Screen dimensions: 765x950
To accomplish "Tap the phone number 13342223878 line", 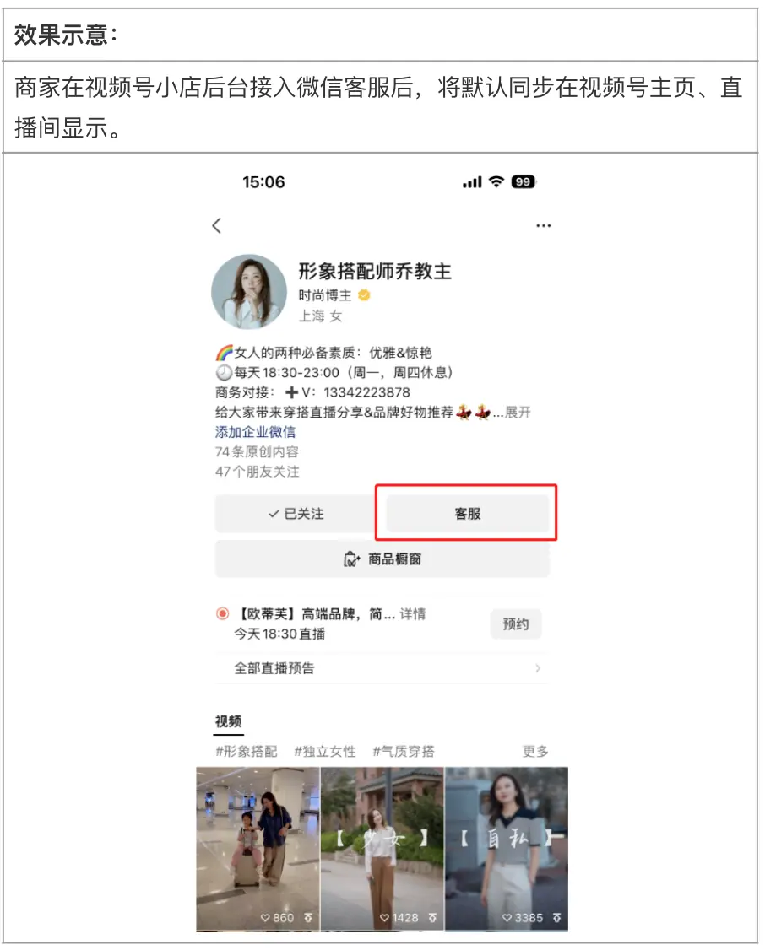I will tap(312, 392).
